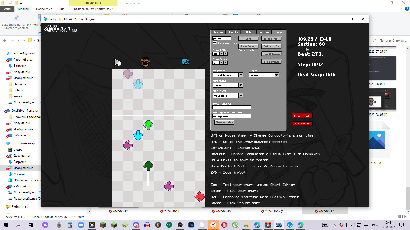Switch to the Charting tab
The image size is (410, 230).
coord(218,32)
